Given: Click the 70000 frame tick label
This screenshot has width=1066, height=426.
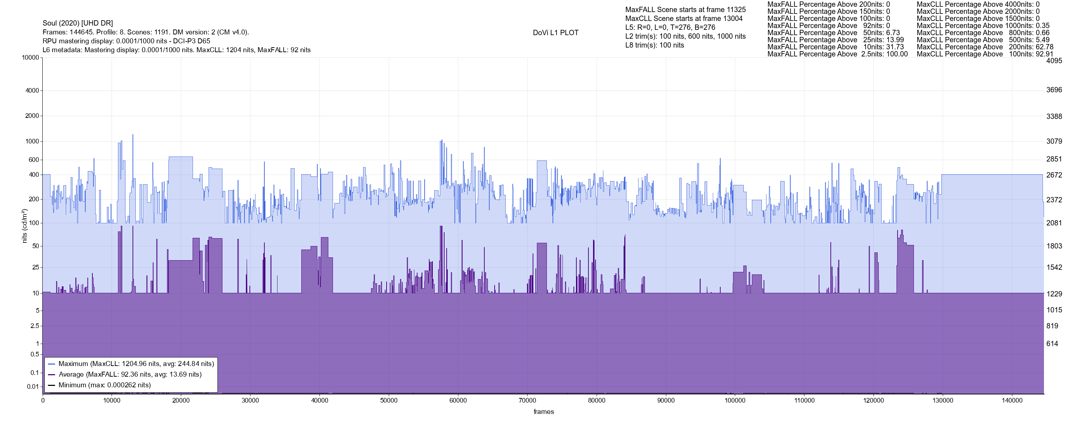Looking at the screenshot, I should tap(527, 401).
